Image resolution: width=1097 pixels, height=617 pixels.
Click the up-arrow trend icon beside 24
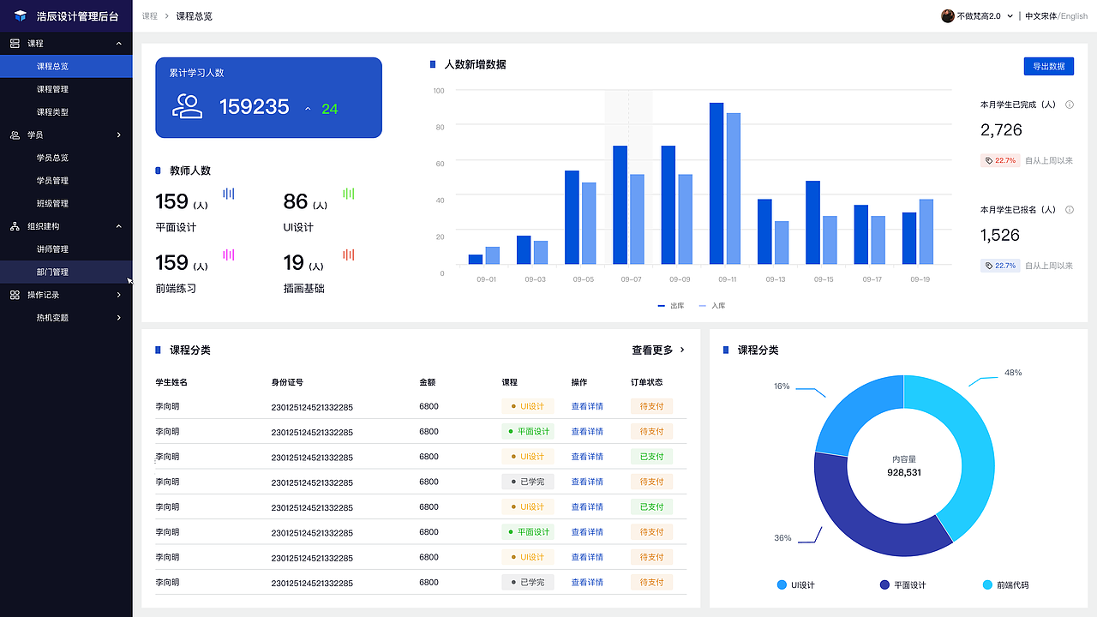[x=308, y=109]
